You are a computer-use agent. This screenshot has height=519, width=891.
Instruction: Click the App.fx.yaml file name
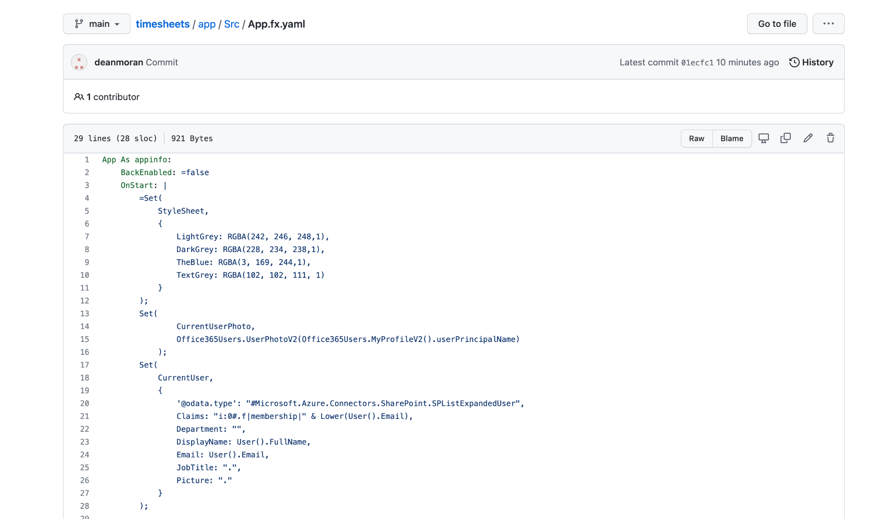(x=276, y=24)
